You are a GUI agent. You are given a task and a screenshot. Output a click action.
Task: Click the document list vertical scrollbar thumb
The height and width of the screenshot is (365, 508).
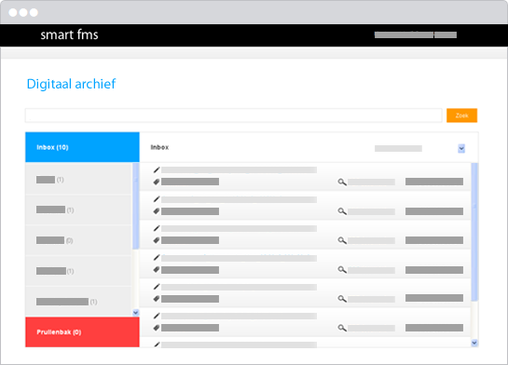click(x=474, y=232)
